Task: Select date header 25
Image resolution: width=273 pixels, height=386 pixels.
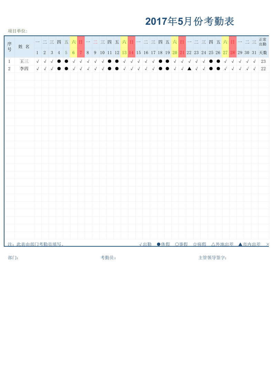Action: coord(211,53)
